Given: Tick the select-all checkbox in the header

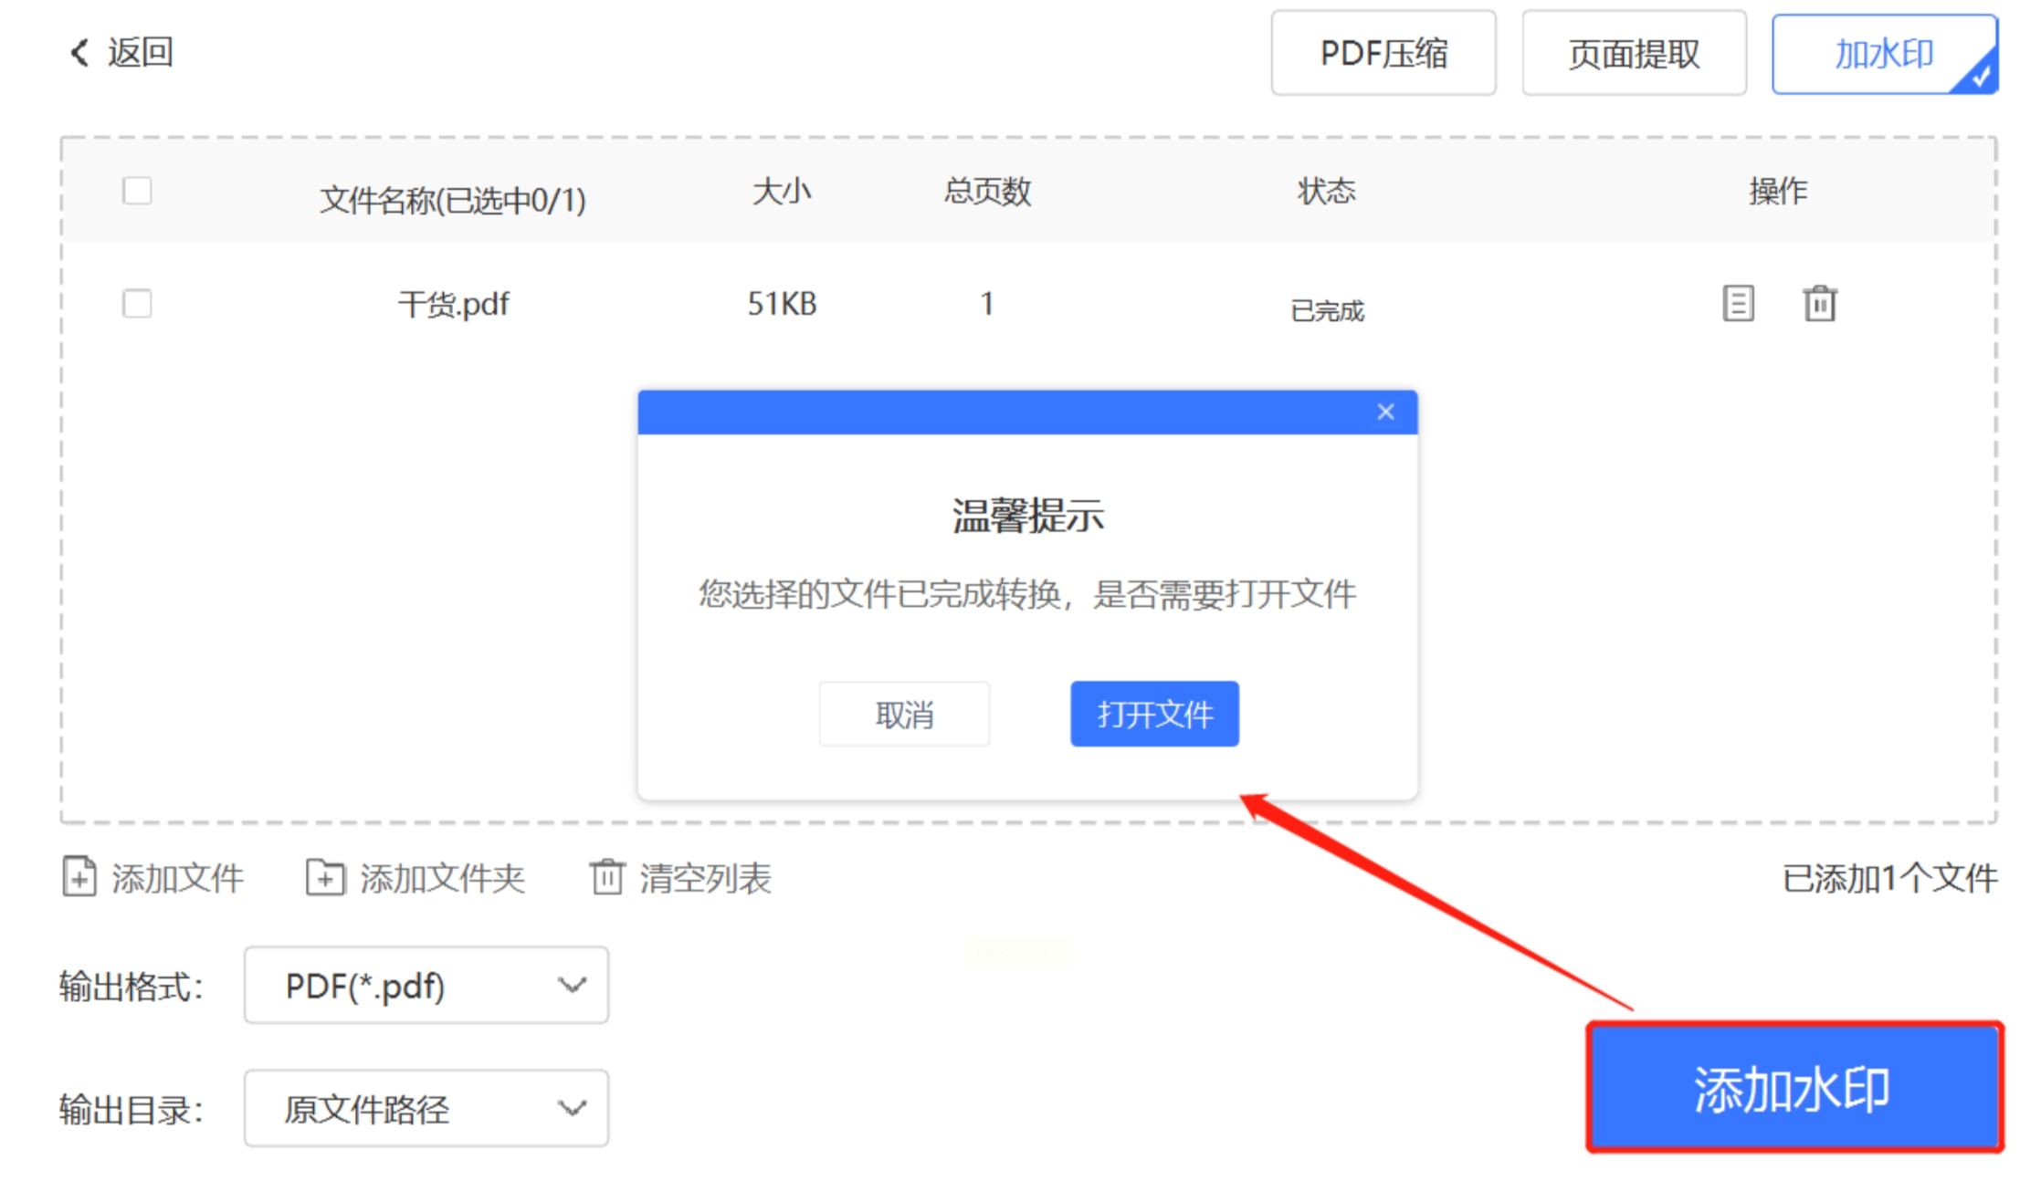Looking at the screenshot, I should (137, 191).
